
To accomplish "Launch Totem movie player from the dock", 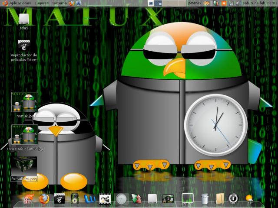I will (x=60, y=198).
